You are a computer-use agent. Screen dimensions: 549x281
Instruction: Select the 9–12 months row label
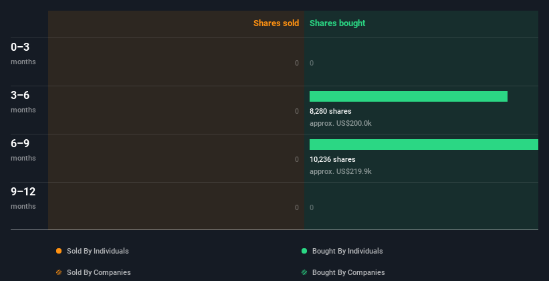tap(23, 197)
